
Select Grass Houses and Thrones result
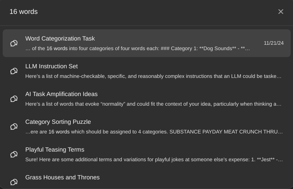pos(146,179)
